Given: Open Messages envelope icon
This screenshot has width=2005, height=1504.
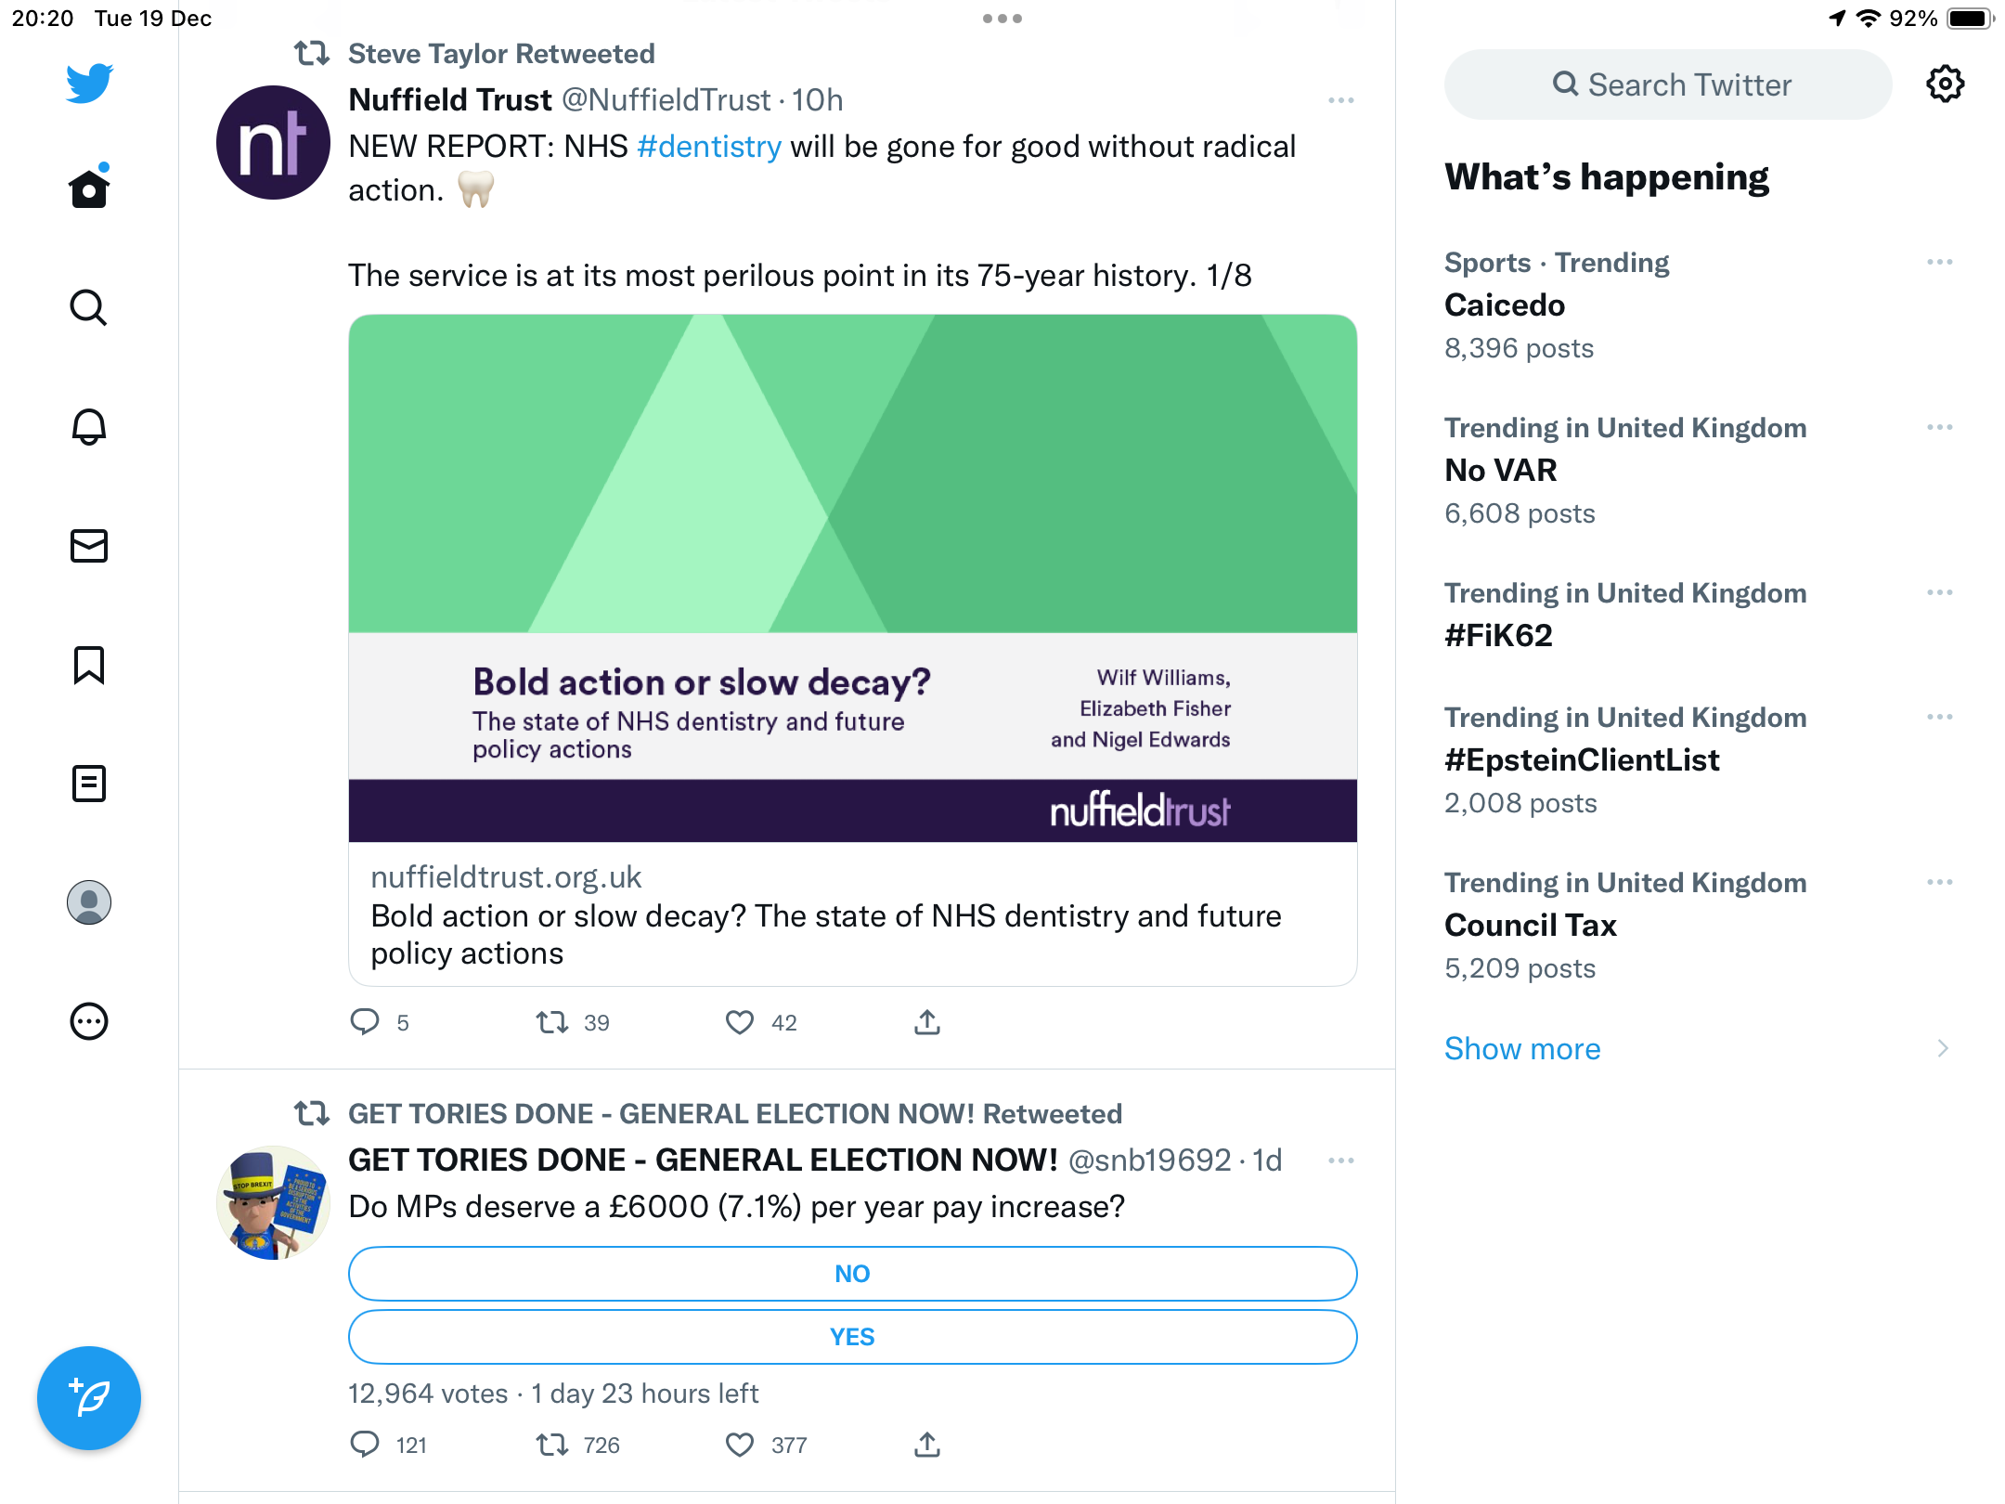Looking at the screenshot, I should click(89, 546).
